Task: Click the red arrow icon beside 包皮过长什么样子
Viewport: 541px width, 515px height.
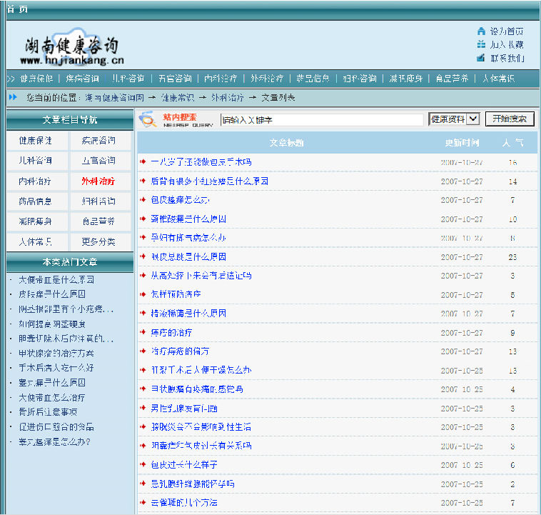Action: click(x=143, y=464)
